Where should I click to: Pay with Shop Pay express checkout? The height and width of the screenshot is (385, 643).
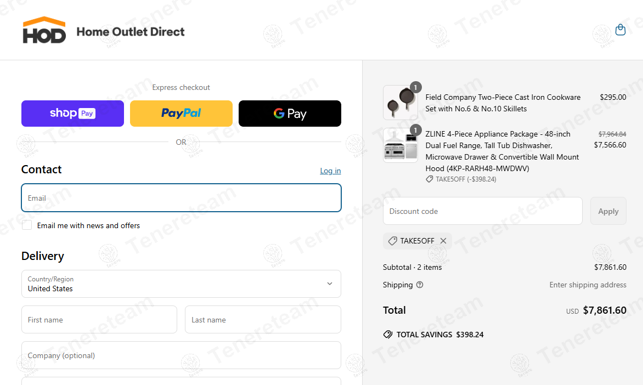pyautogui.click(x=72, y=114)
